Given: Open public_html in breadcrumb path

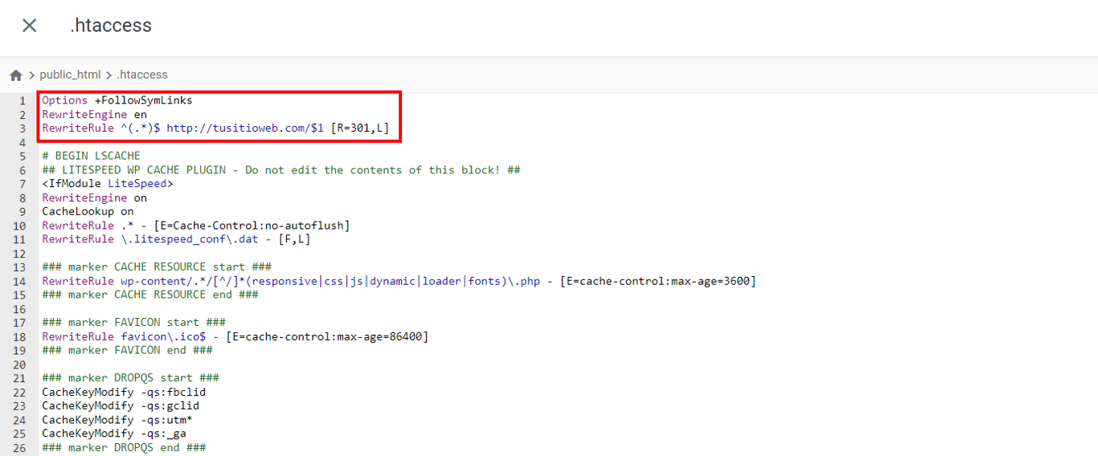Looking at the screenshot, I should (70, 75).
